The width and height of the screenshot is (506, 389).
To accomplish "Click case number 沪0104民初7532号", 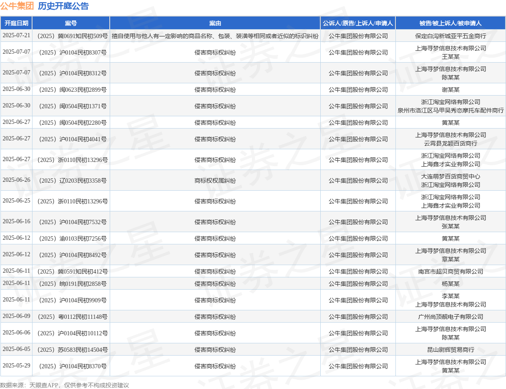I will (x=73, y=222).
